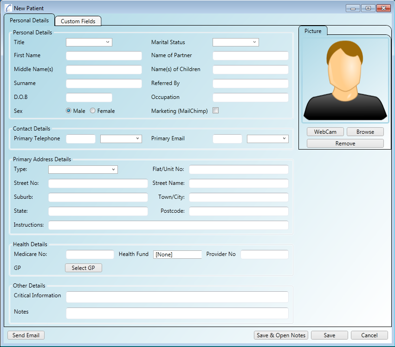Screen dimensions: 395x347
Task: Select the Male radio button
Action: [x=69, y=111]
